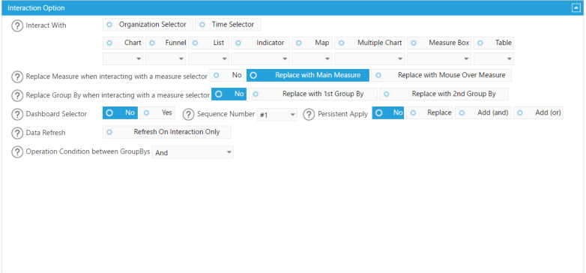Select No for Replace Group By

[x=229, y=94]
